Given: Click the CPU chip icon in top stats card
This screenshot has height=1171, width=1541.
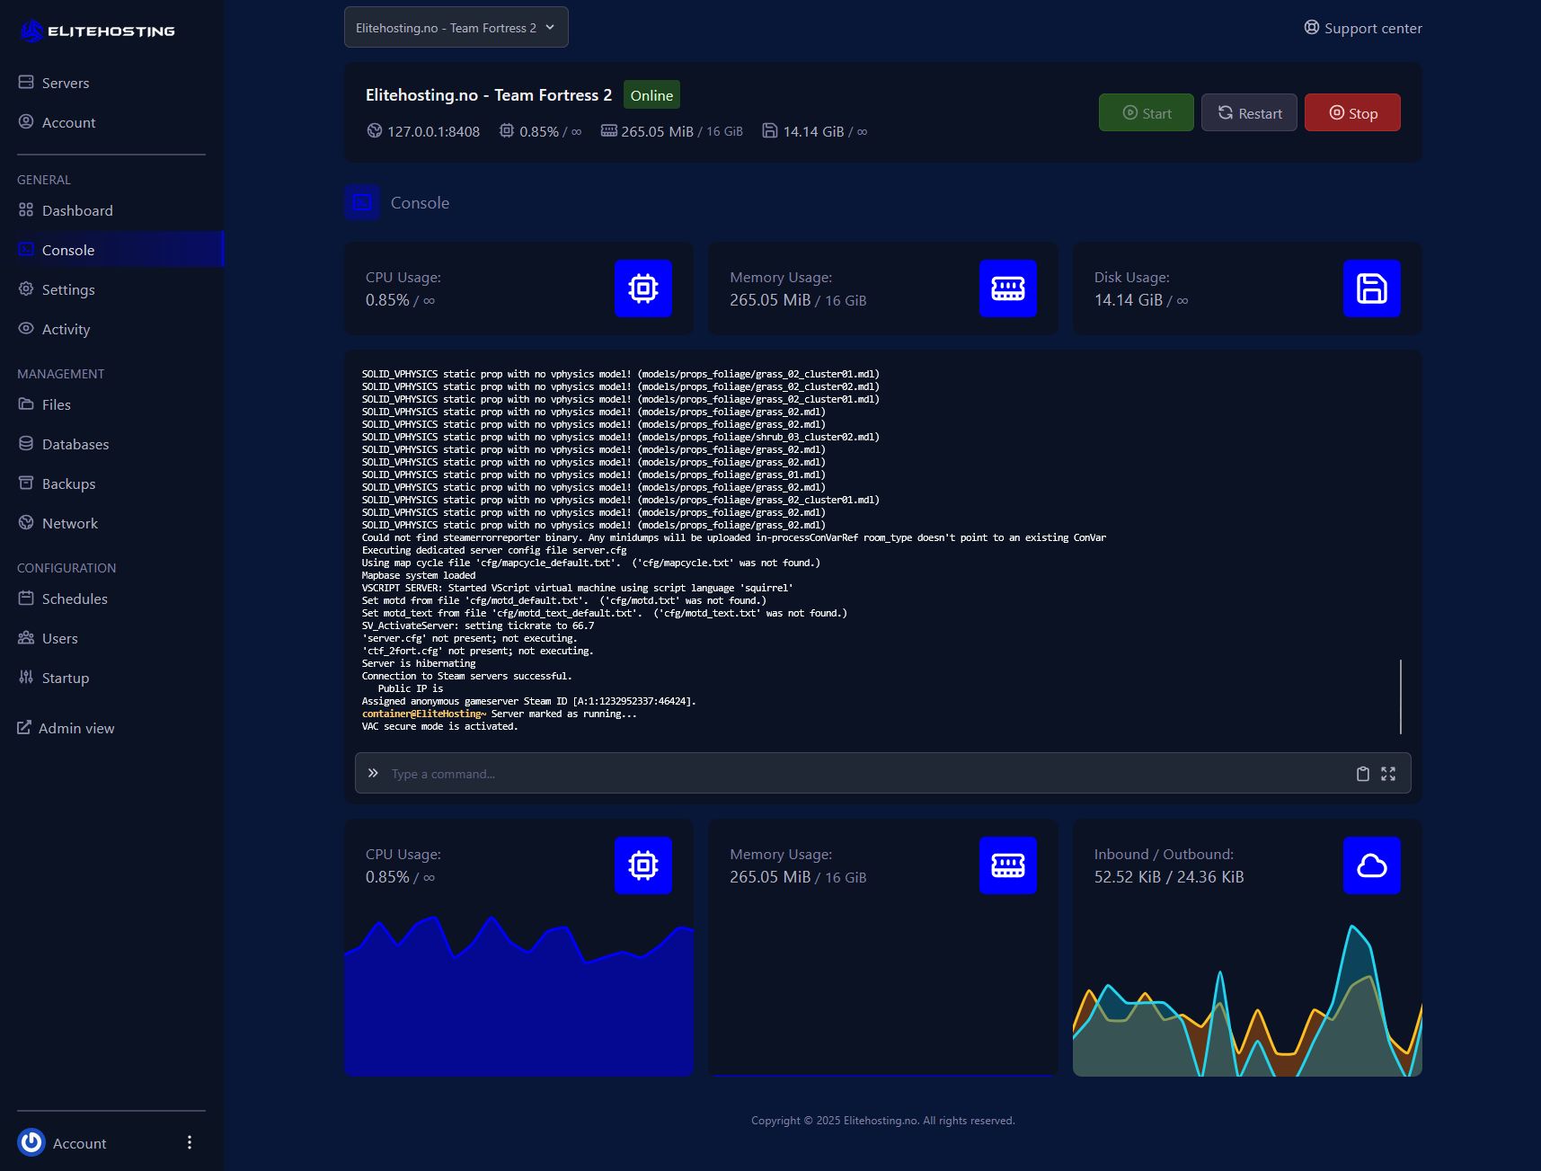Looking at the screenshot, I should [x=643, y=288].
